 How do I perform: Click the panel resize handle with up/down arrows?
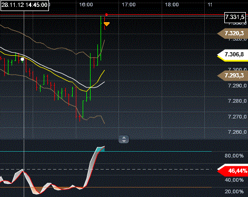coord(124,140)
